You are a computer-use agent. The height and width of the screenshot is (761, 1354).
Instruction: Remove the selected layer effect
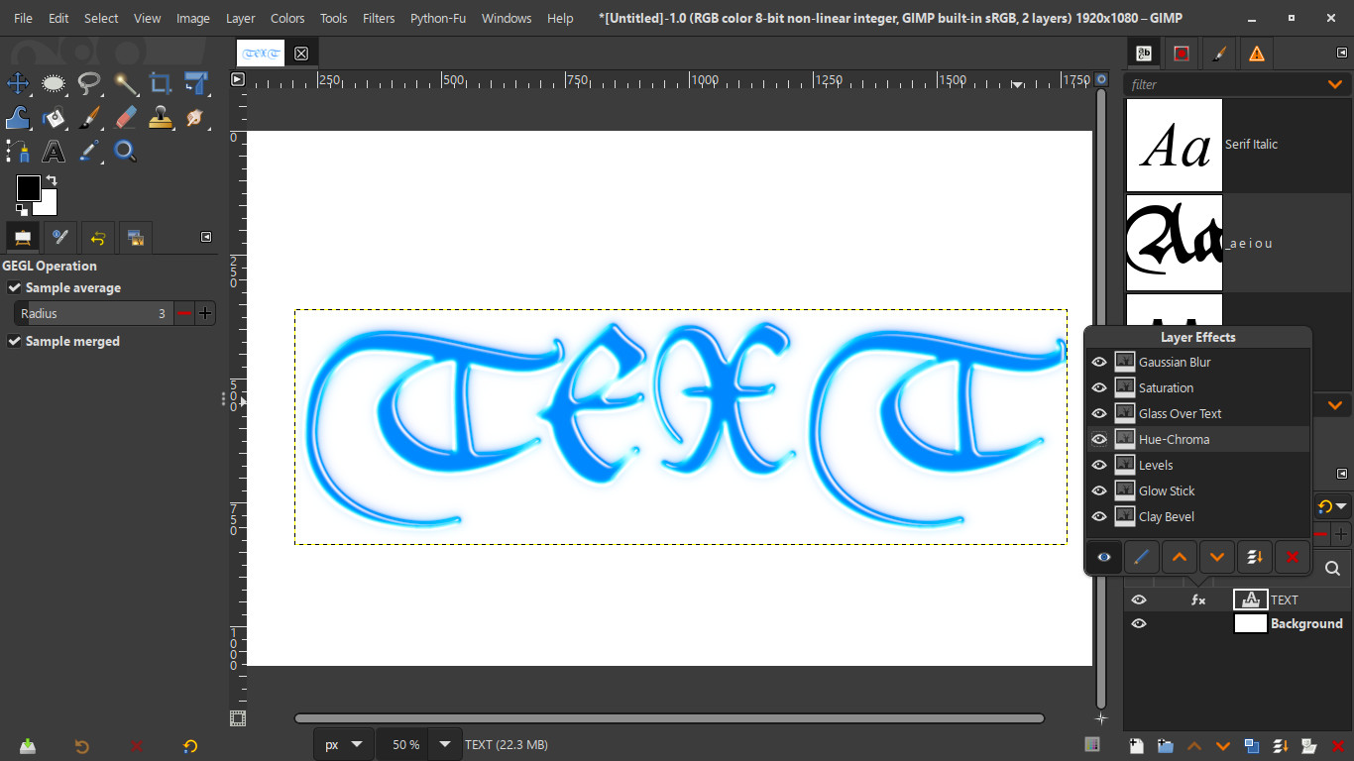click(x=1293, y=557)
